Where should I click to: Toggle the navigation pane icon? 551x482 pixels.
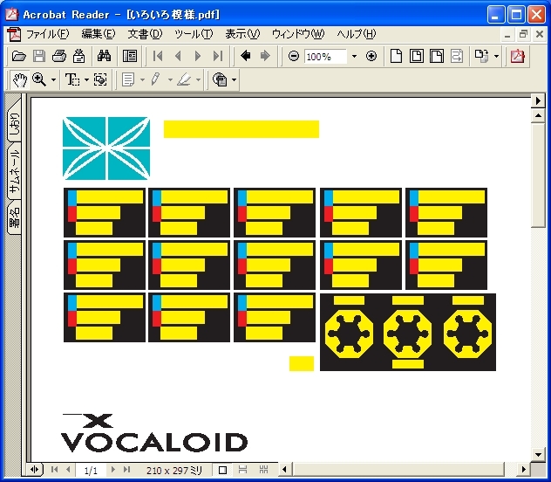click(130, 56)
